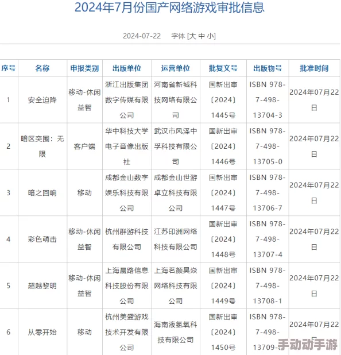
Task: Click game name 彩色萌击
Action: pos(42,240)
